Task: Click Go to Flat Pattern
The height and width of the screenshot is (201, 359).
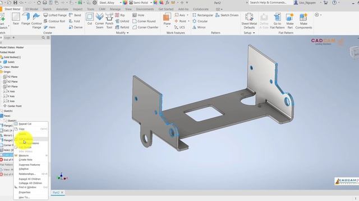Action: pos(277,21)
